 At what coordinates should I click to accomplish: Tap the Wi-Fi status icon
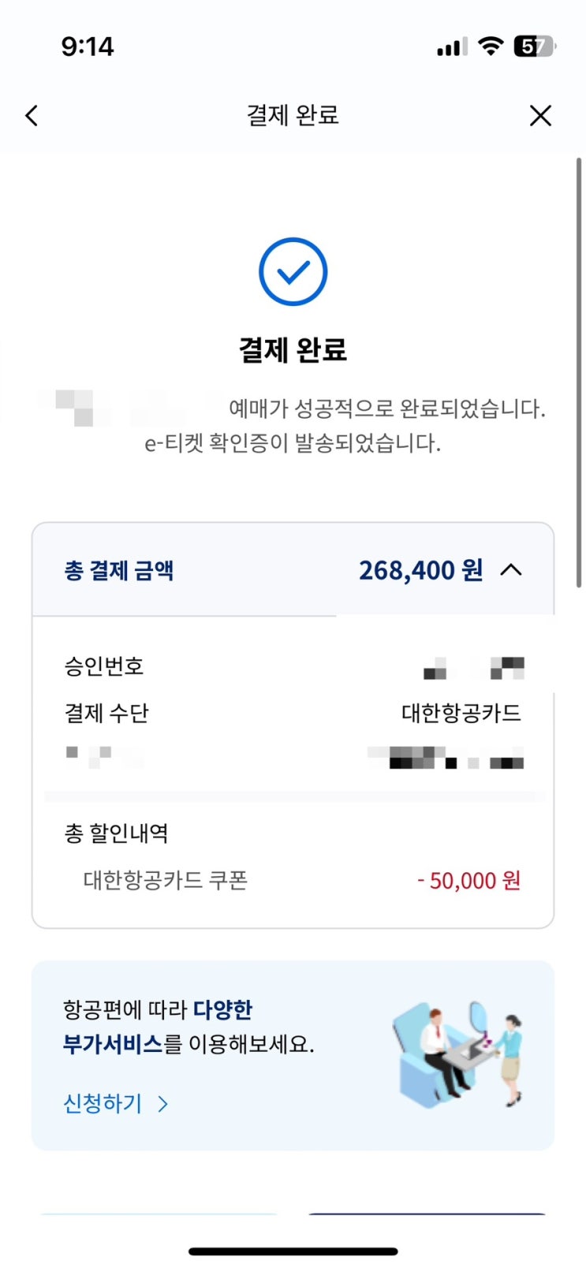tap(491, 47)
